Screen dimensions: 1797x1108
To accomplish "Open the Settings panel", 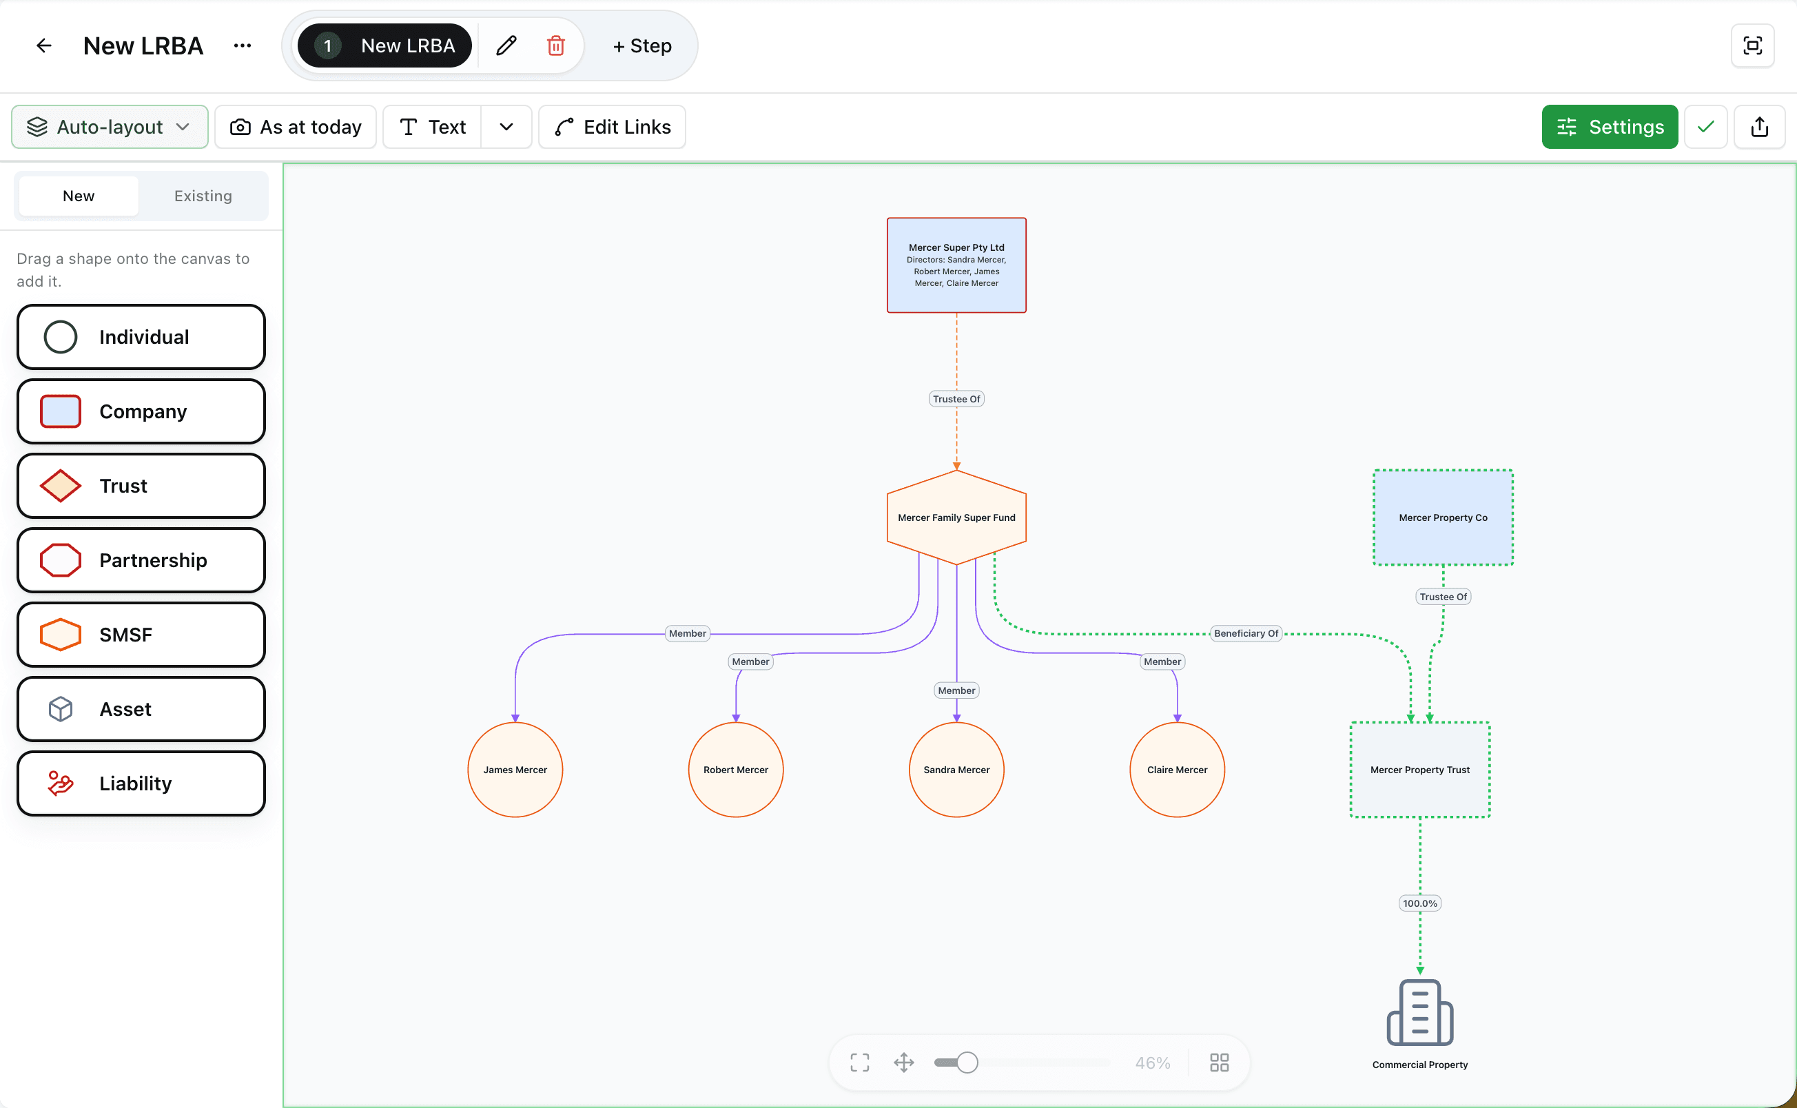I will tap(1610, 127).
